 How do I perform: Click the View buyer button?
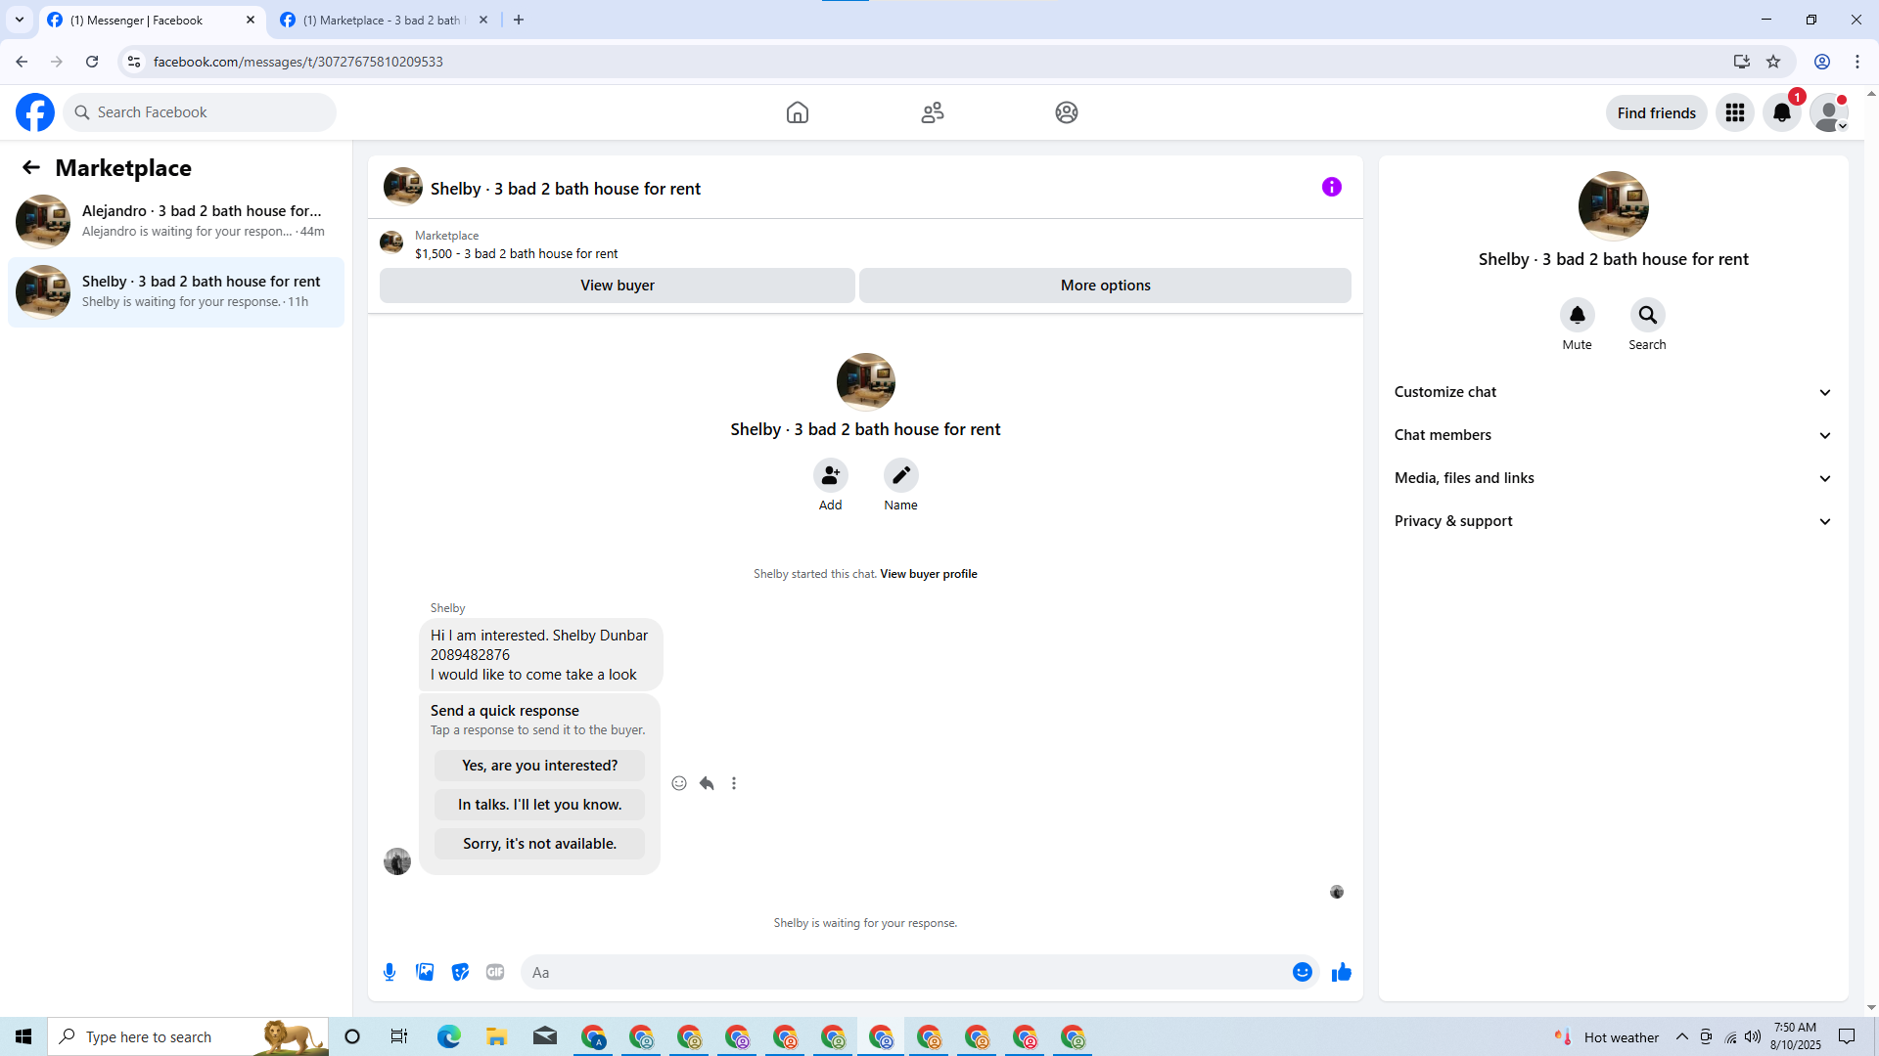[x=617, y=286]
